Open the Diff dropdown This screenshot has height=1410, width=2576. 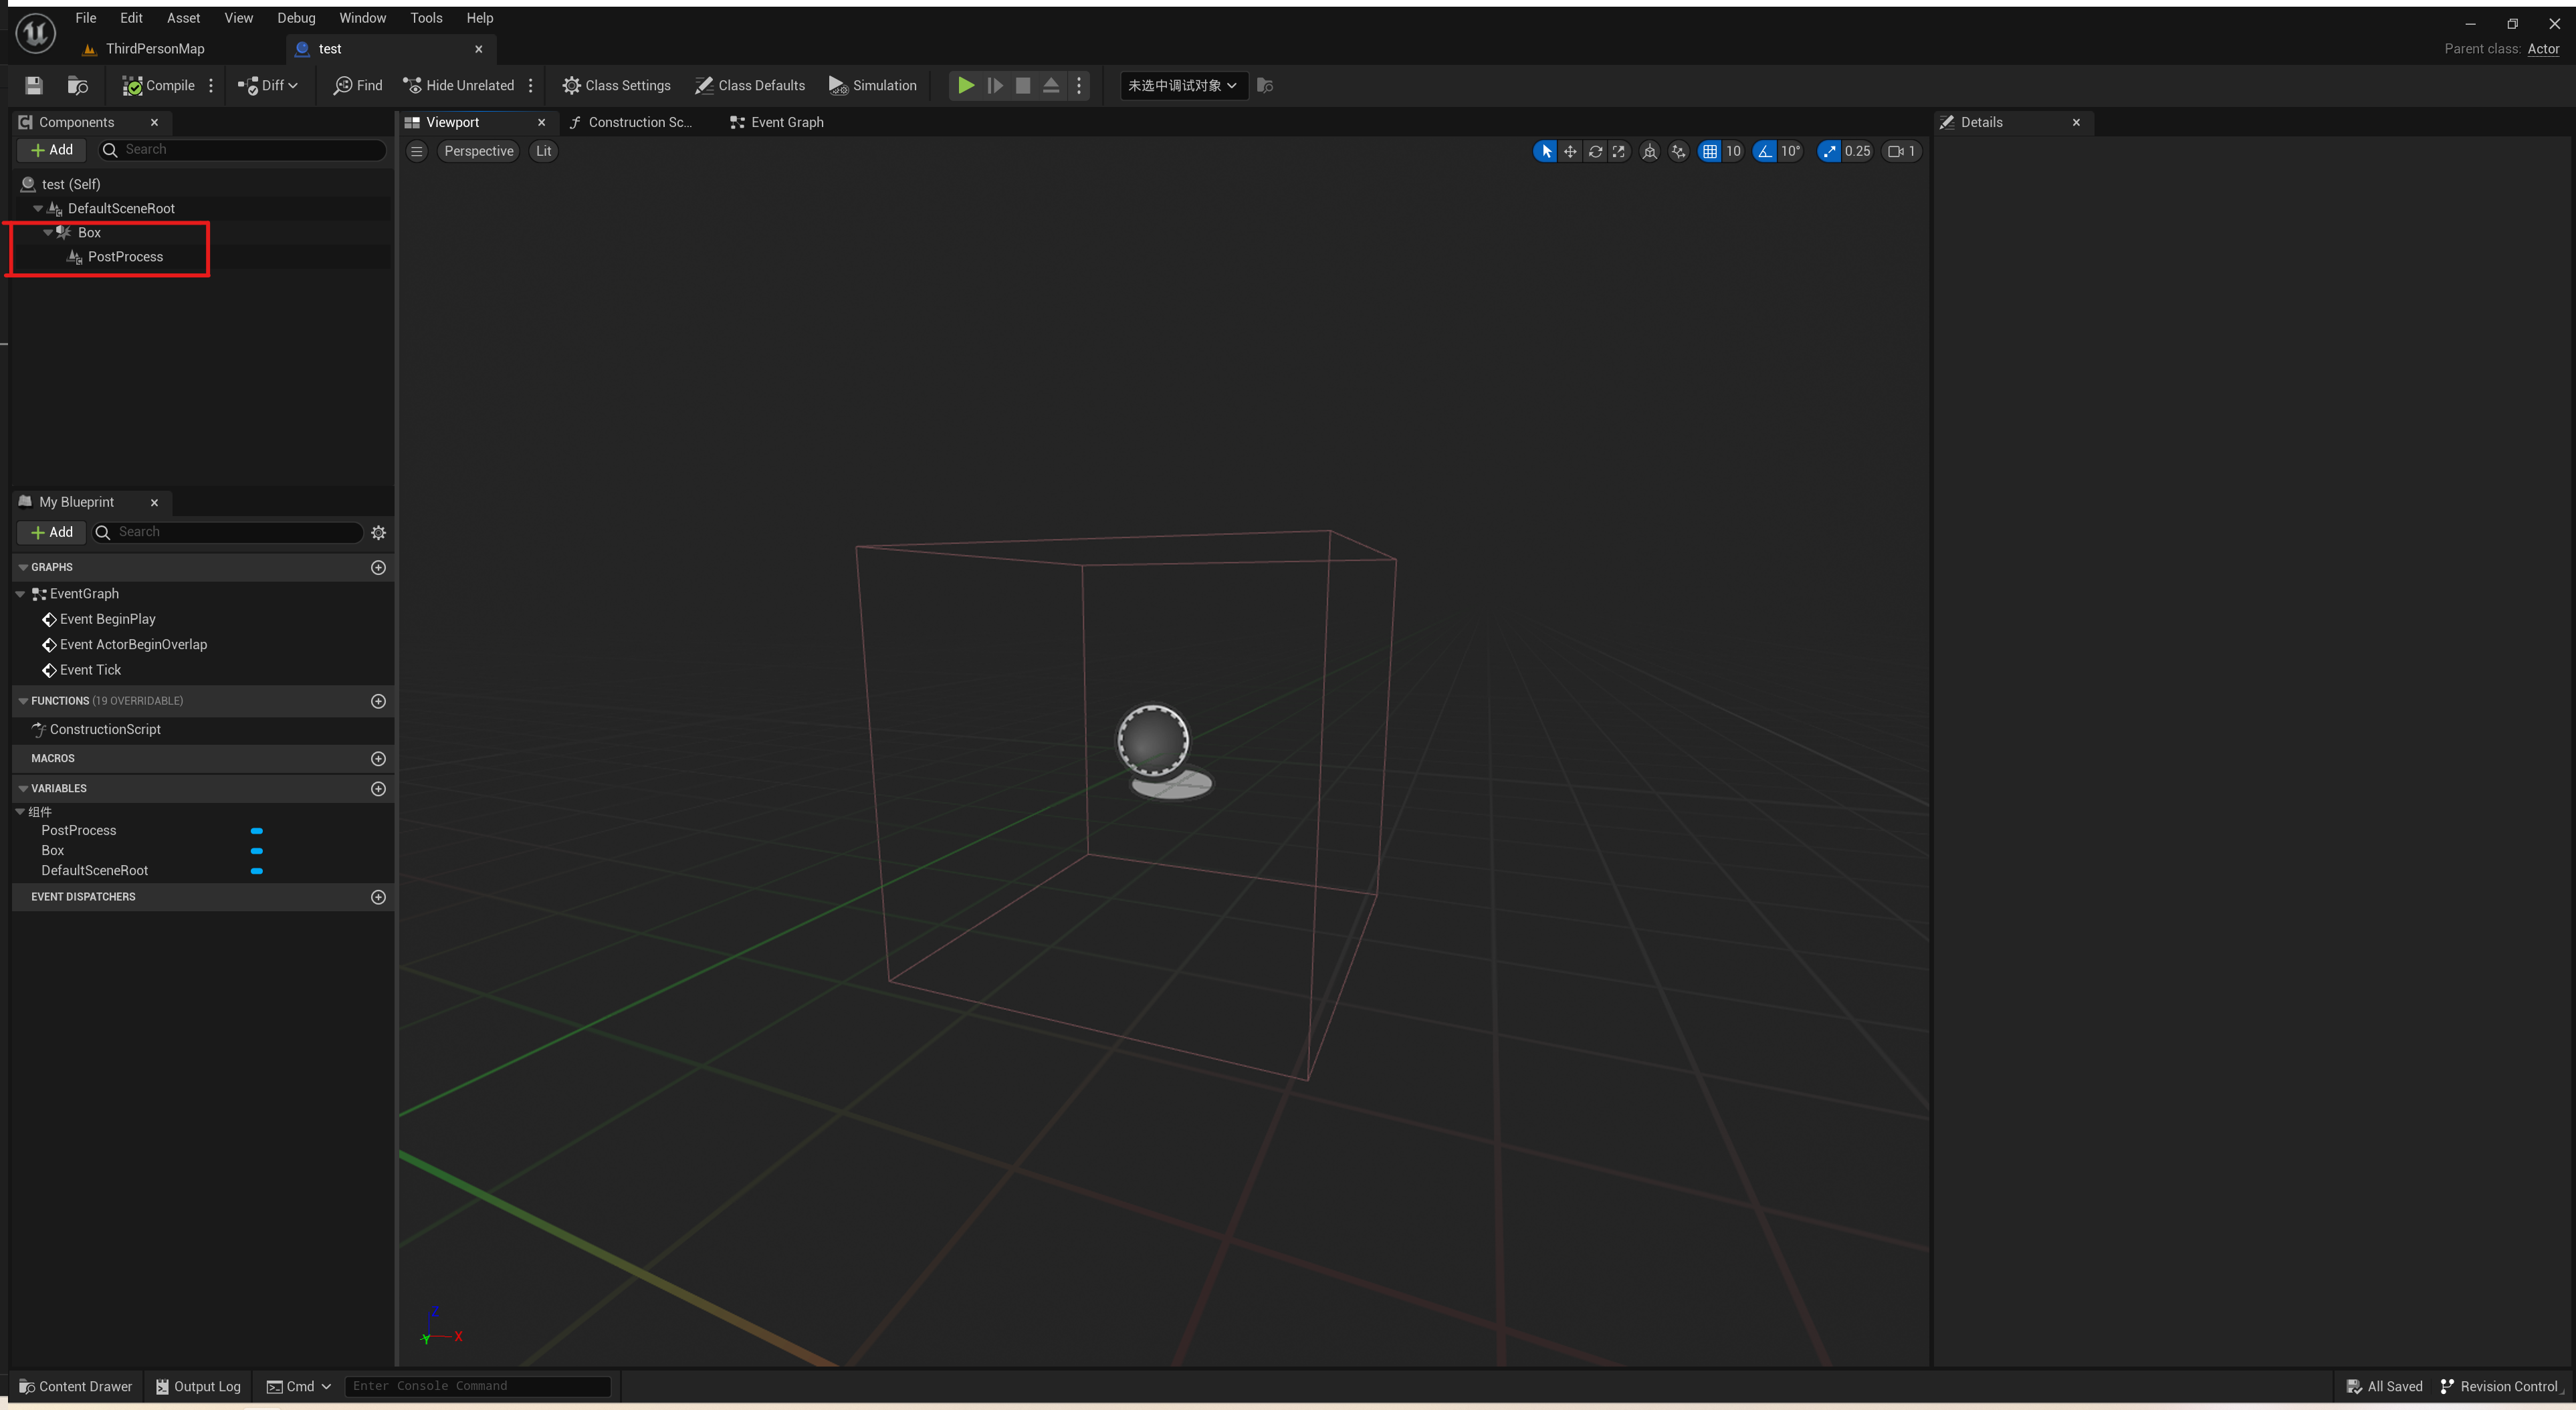tap(267, 86)
